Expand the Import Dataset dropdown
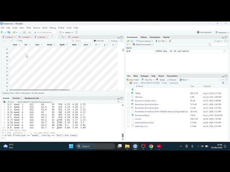Viewport: 230px width, 172px height. point(144,41)
